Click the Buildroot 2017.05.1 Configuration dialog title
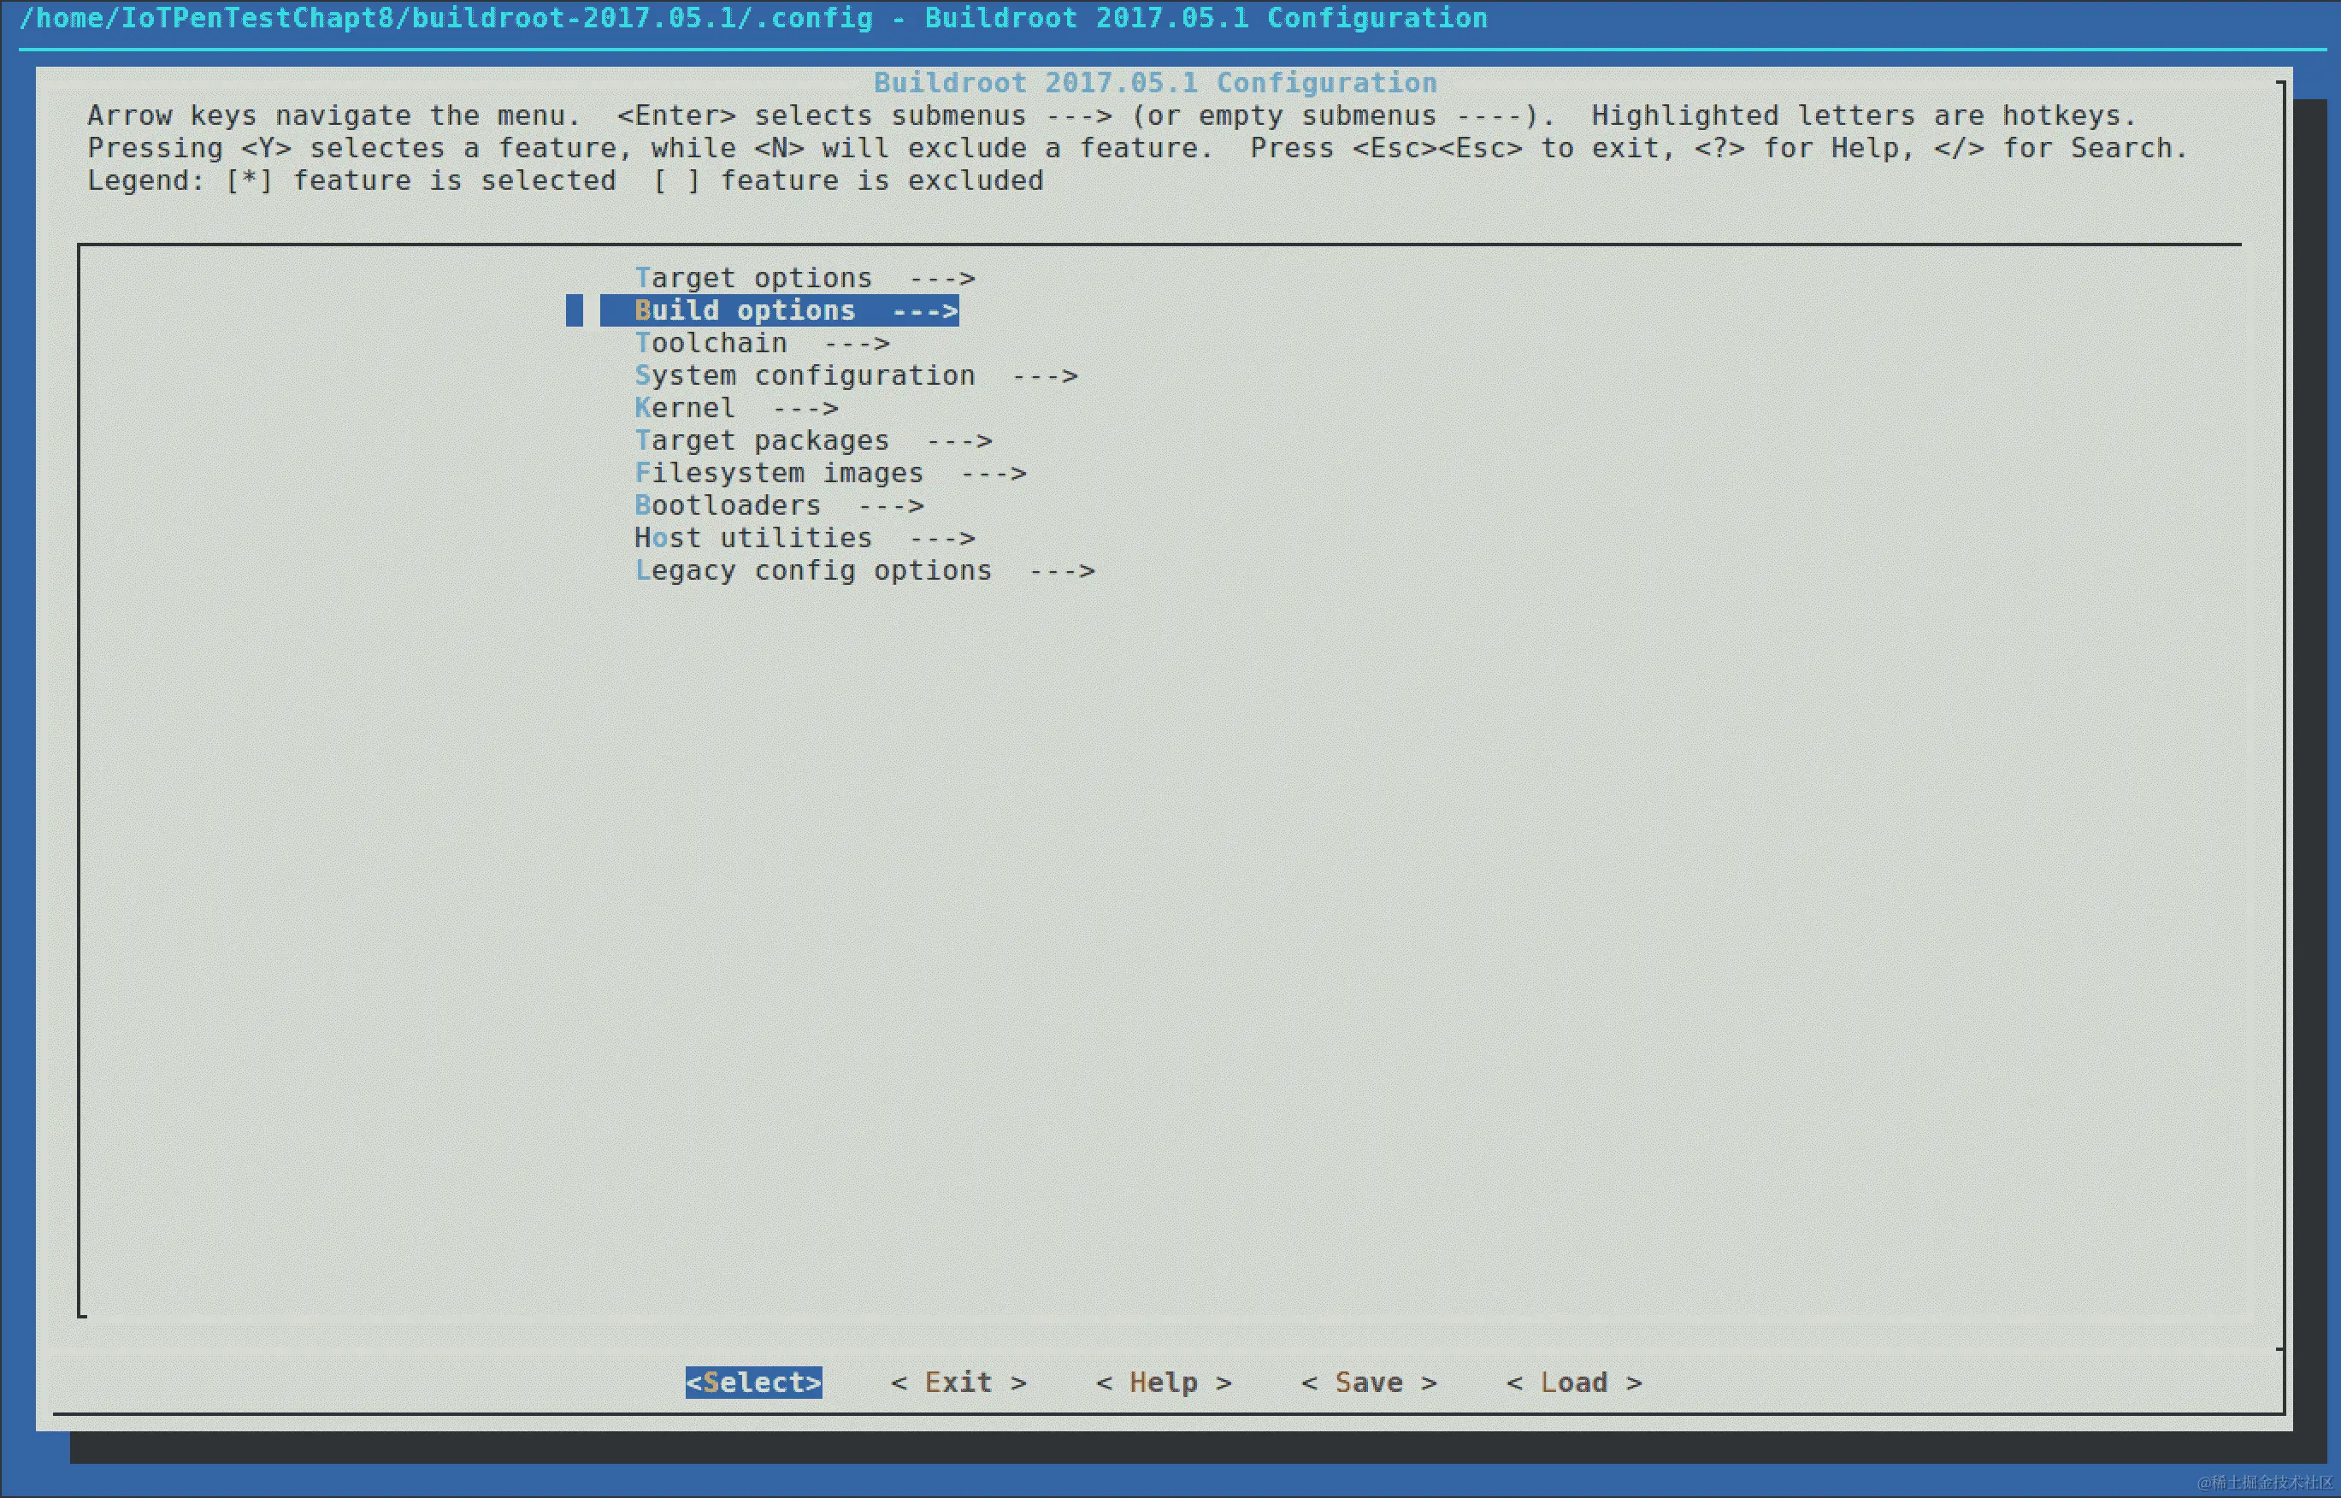 (x=1155, y=83)
